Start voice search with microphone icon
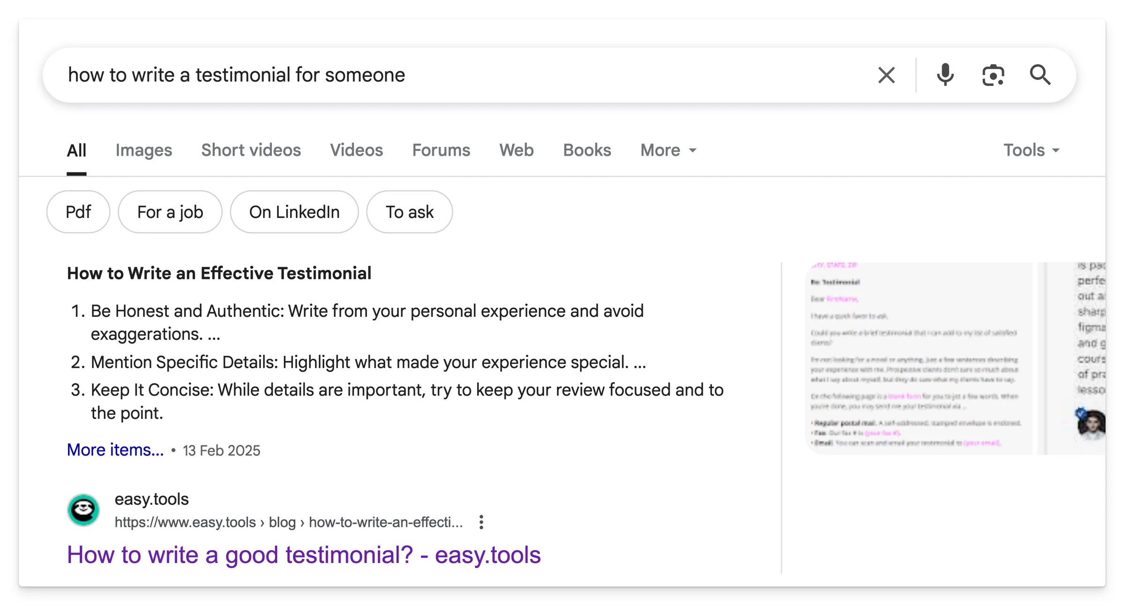The width and height of the screenshot is (1125, 606). (x=945, y=75)
